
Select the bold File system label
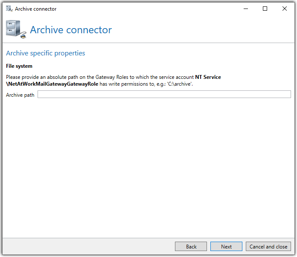click(19, 66)
